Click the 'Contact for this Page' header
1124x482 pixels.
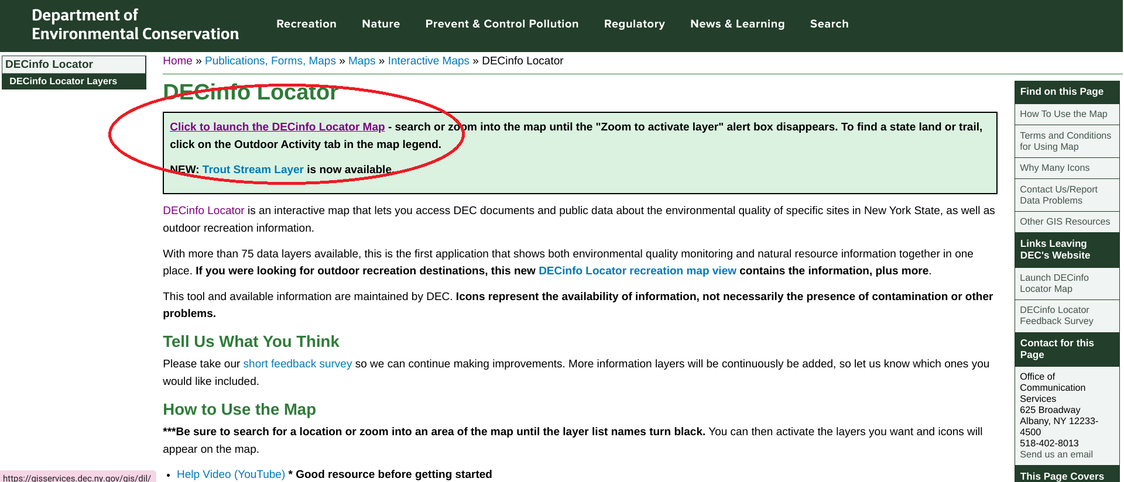[x=1067, y=349]
